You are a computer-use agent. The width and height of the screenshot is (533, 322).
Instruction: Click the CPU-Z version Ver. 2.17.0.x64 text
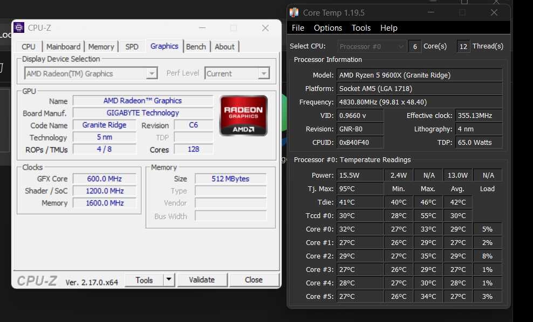[x=92, y=282]
